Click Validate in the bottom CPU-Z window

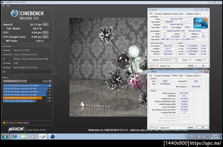[x=190, y=127]
